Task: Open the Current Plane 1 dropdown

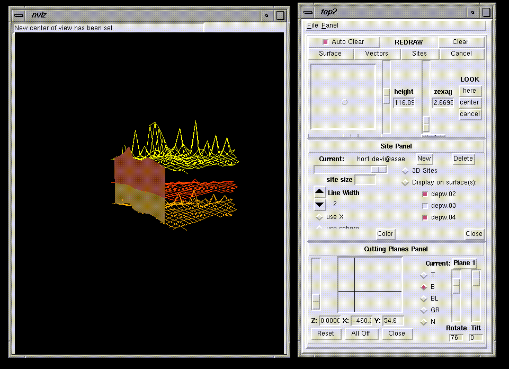Action: (x=465, y=263)
